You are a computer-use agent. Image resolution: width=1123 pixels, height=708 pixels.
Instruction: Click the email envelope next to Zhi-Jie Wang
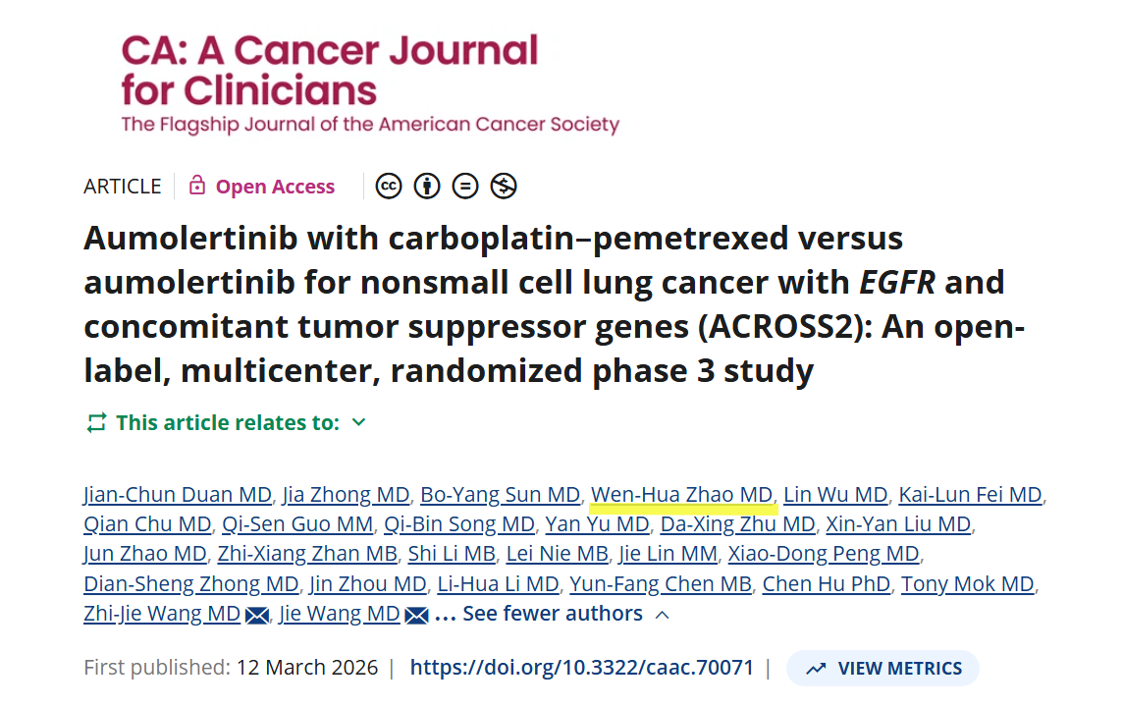(257, 615)
